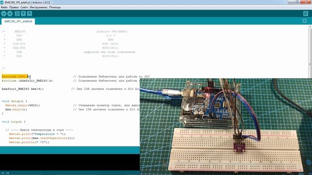Save the sketch with the down-arrow icon

click(x=30, y=14)
